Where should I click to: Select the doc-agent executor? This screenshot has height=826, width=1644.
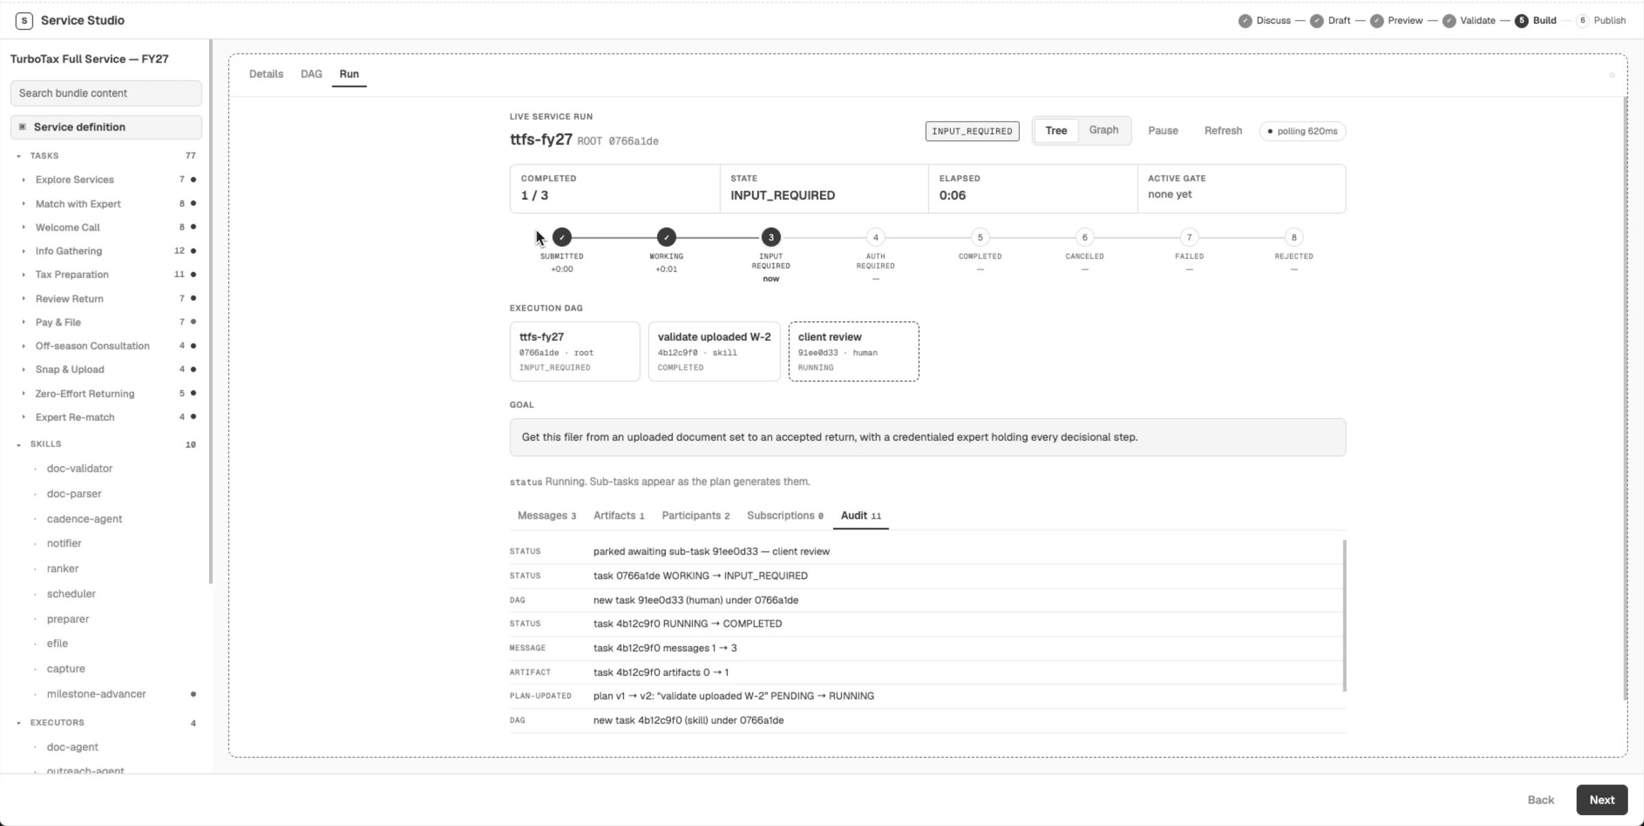click(72, 747)
